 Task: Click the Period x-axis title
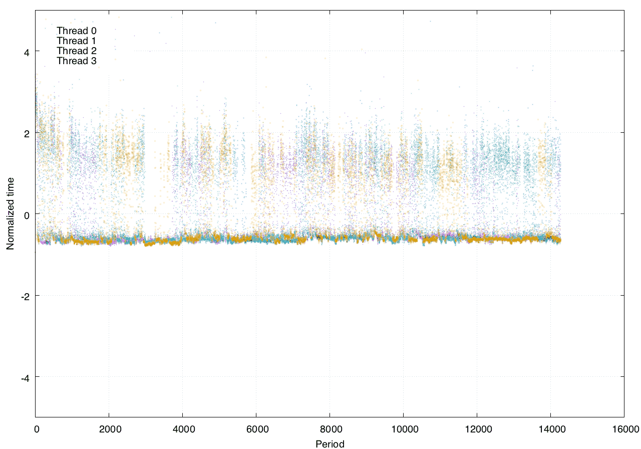330,443
